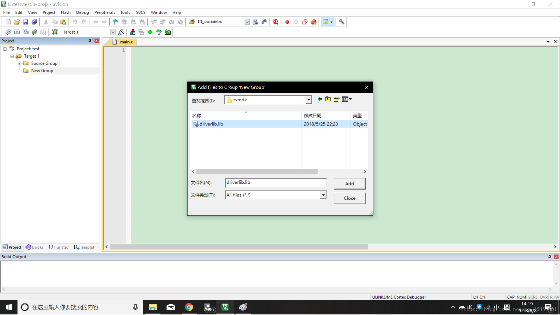This screenshot has width=560, height=315.
Task: Download to flash with LOAD icon
Action: (55, 32)
